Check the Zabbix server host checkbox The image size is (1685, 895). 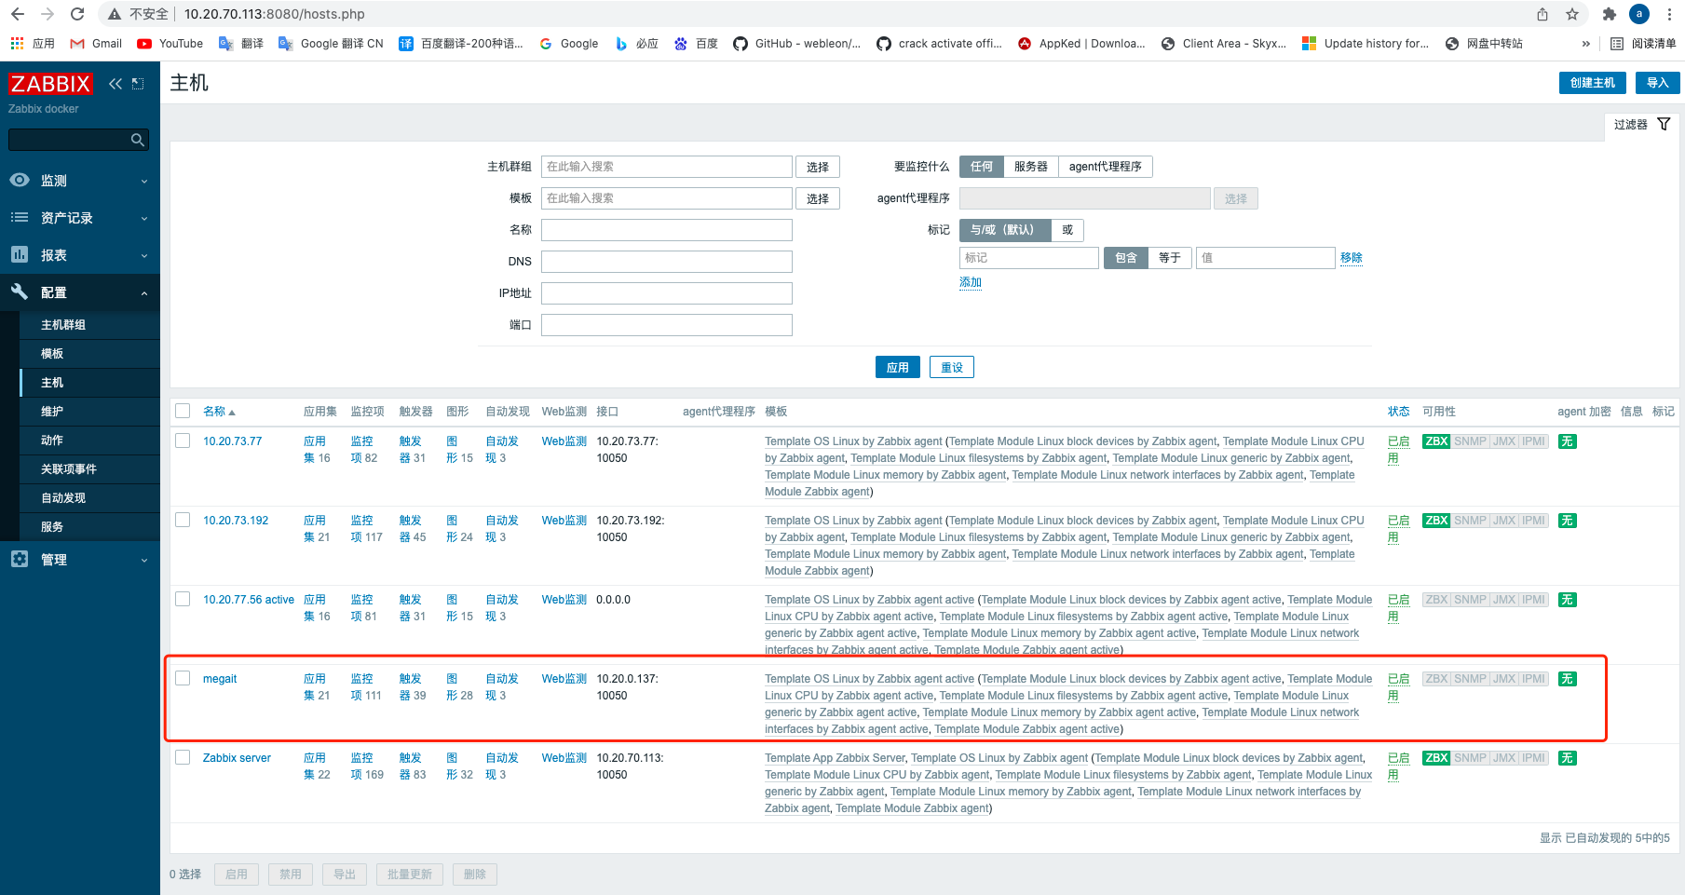183,757
